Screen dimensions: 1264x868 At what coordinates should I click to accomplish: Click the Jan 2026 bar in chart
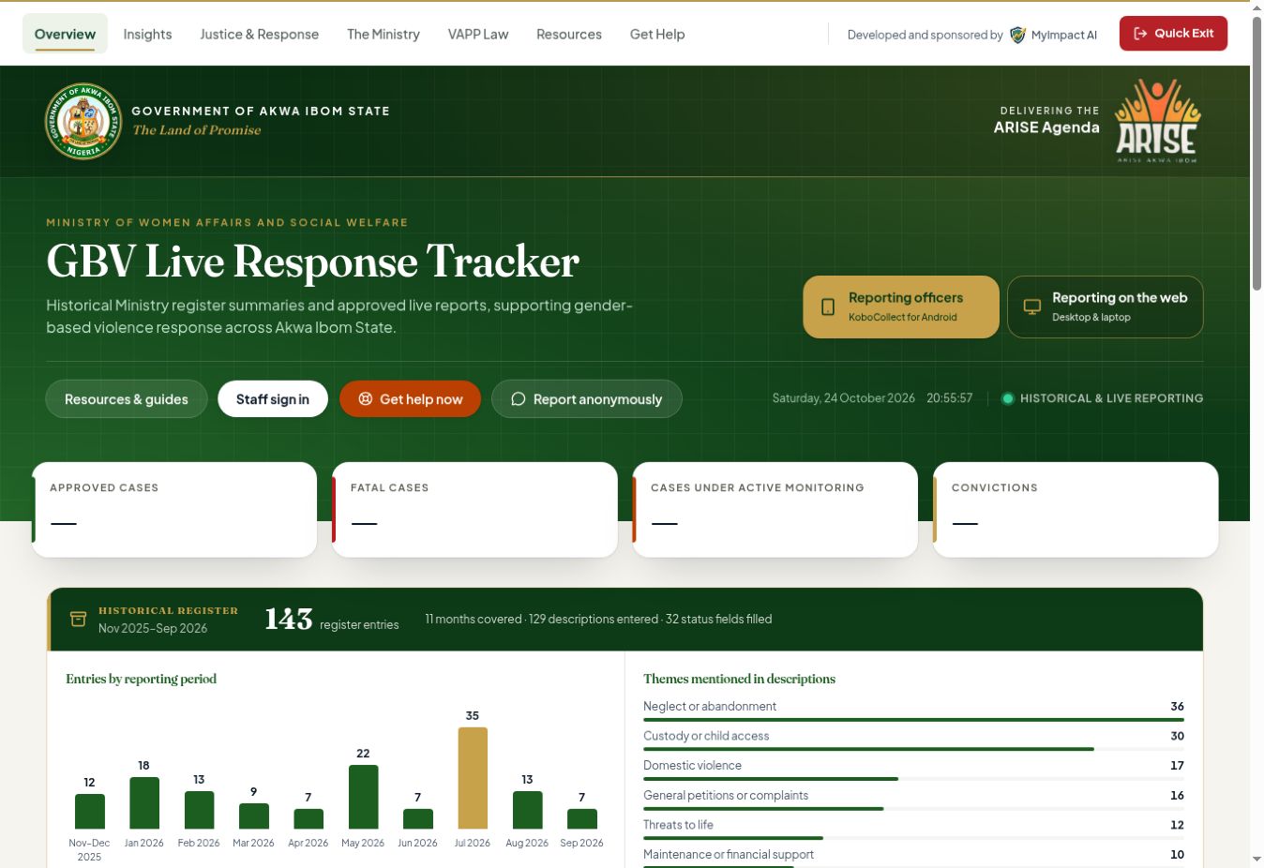144,803
